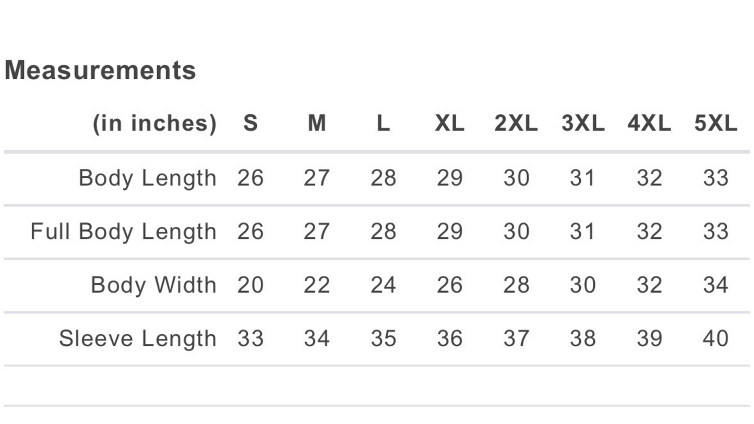This screenshot has height=424, width=754.
Task: Select the Body Width row label
Action: point(153,285)
